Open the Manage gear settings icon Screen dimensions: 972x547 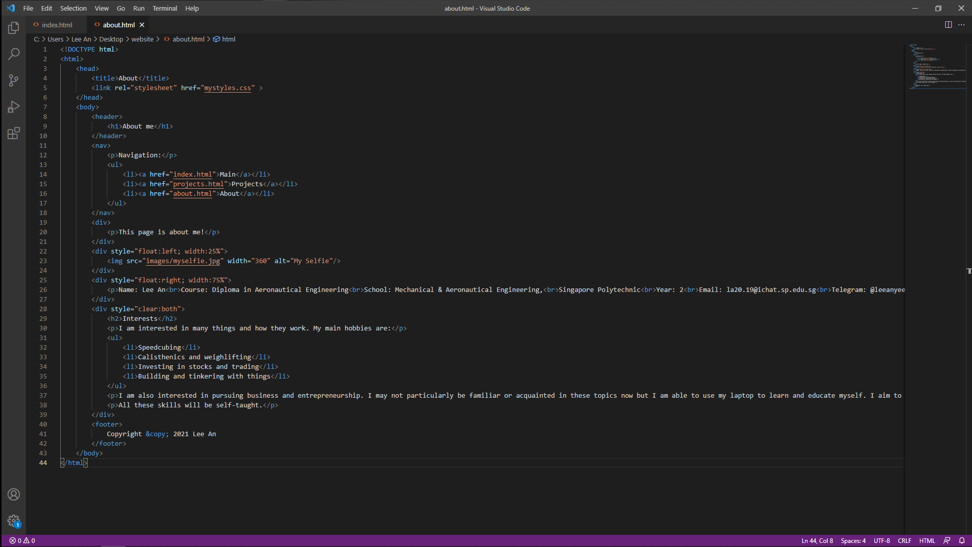click(14, 521)
